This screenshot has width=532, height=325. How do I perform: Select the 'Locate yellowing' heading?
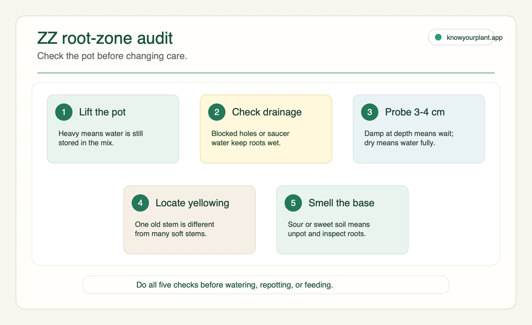pyautogui.click(x=192, y=203)
